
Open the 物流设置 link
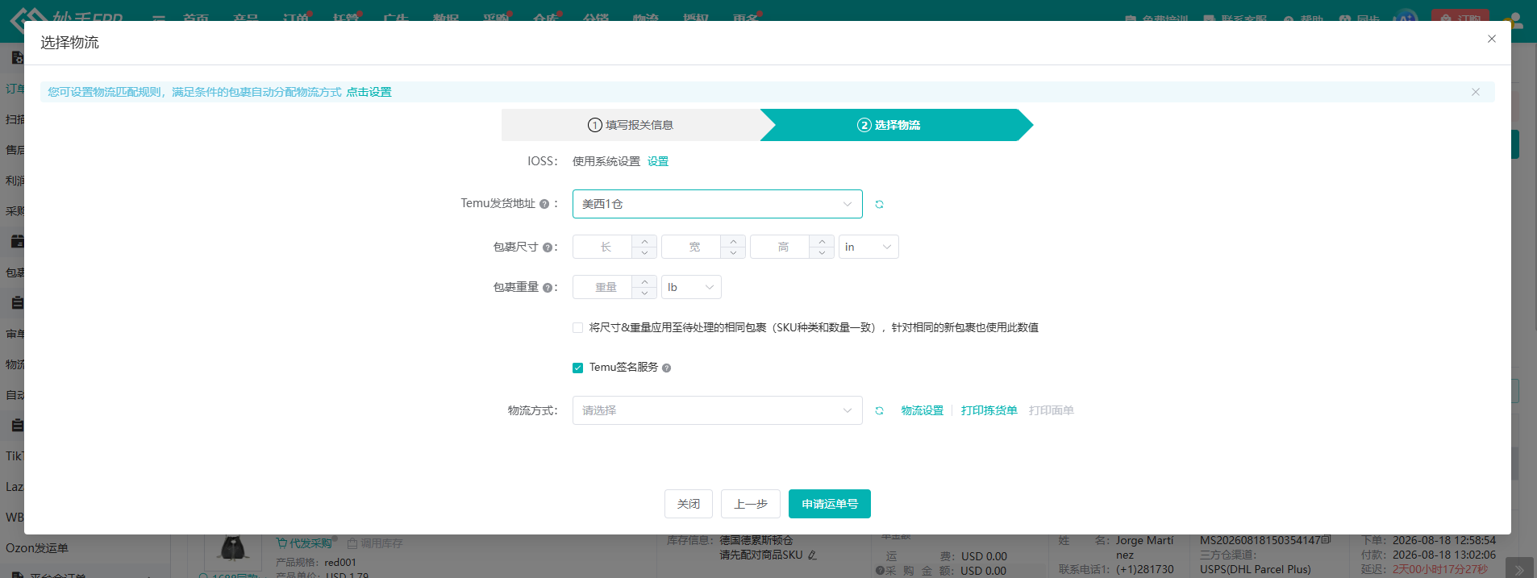(x=922, y=410)
